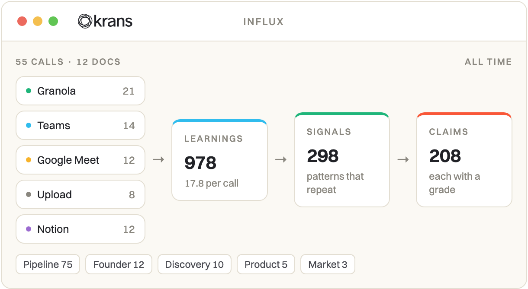This screenshot has height=289, width=528.
Task: Open the Signals card showing 298
Action: tap(342, 160)
